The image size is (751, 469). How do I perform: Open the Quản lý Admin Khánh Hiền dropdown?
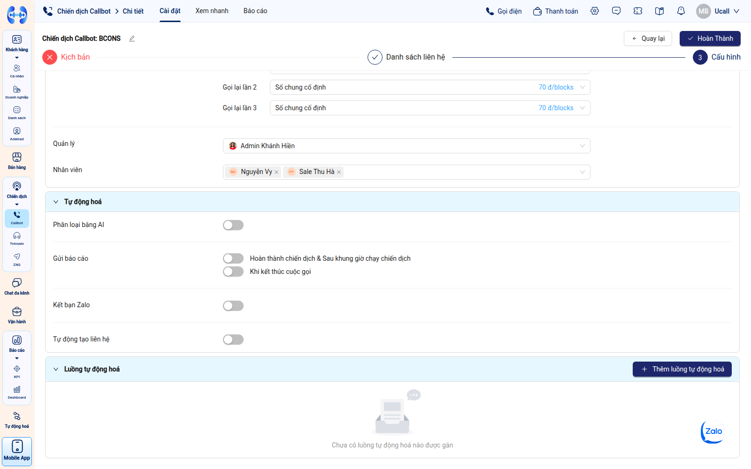pyautogui.click(x=406, y=146)
